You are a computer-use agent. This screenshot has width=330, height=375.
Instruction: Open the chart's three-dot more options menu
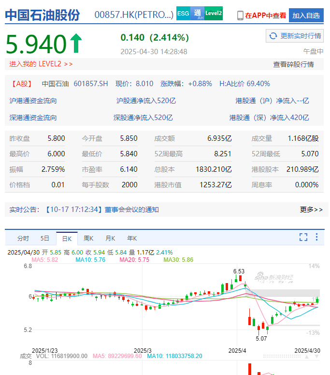(x=316, y=237)
